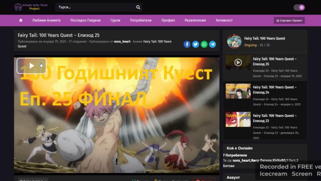Click the home icon in navigation bar
The image size is (321, 181).
[21, 20]
